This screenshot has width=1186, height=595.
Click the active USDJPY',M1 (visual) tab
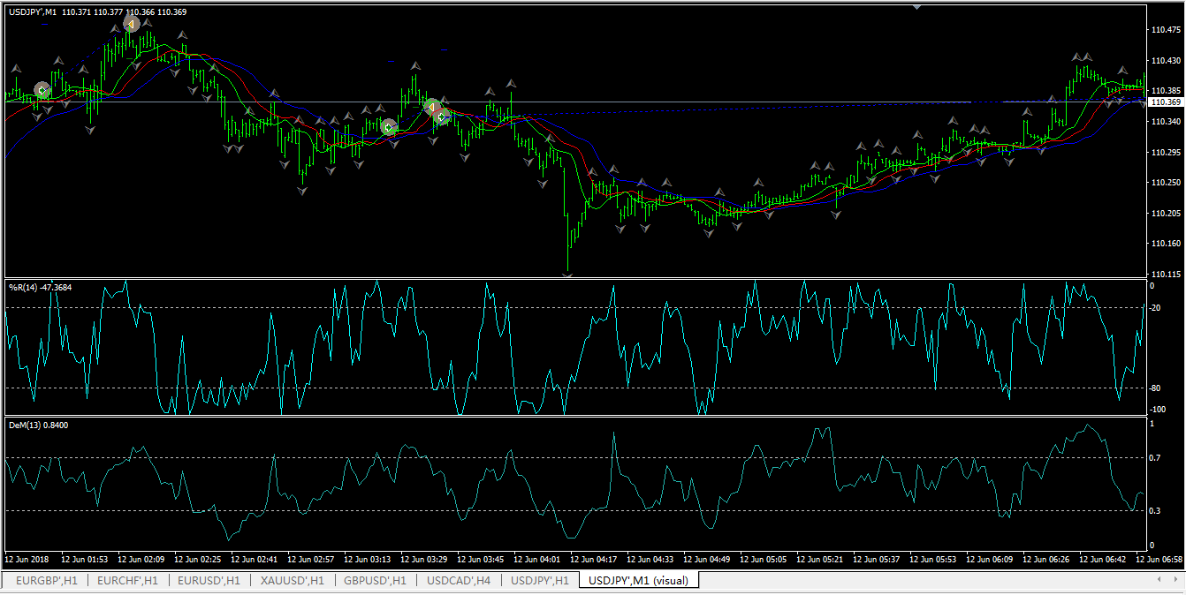coord(638,580)
